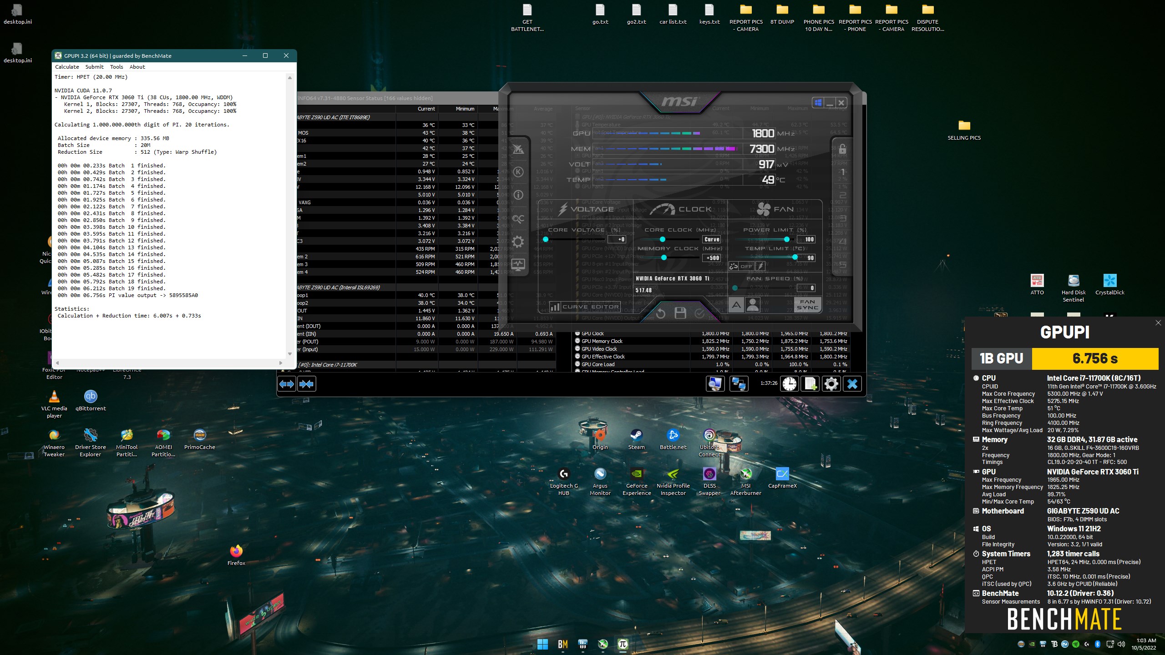Image resolution: width=1165 pixels, height=655 pixels.
Task: Open the Calculate menu in GPUPI
Action: pos(67,67)
